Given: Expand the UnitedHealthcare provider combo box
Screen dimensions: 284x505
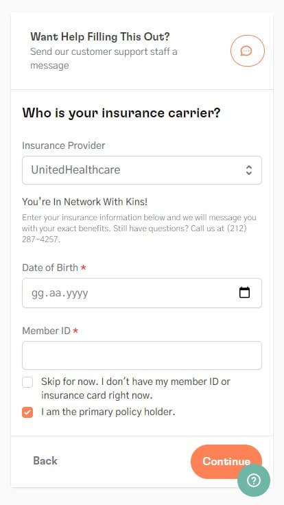Looking at the screenshot, I should pos(142,170).
